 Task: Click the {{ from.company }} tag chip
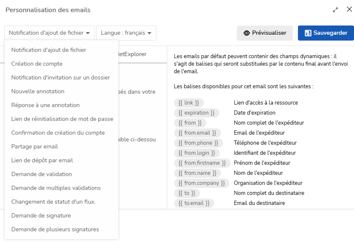(202, 183)
